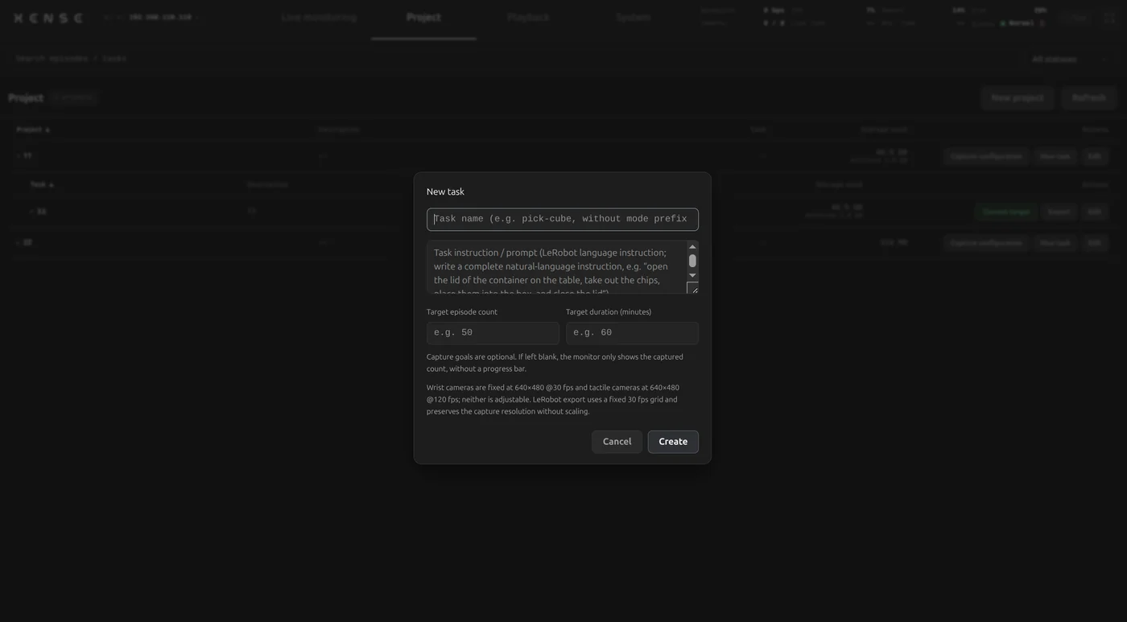Confirm with the Create button
The image size is (1127, 622).
(673, 442)
